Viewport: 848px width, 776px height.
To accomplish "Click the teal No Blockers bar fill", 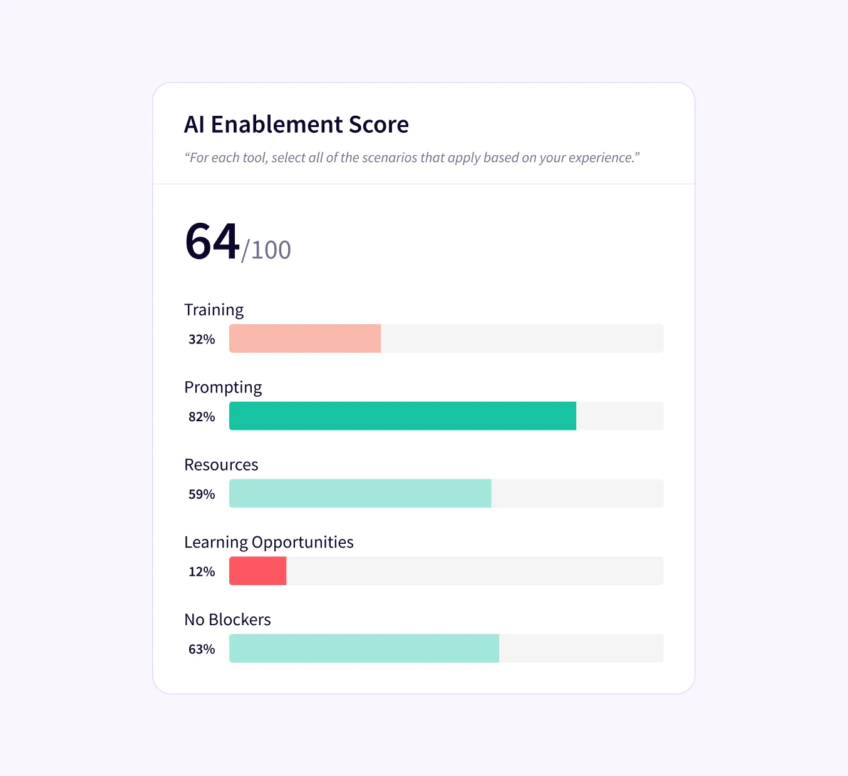I will (364, 648).
